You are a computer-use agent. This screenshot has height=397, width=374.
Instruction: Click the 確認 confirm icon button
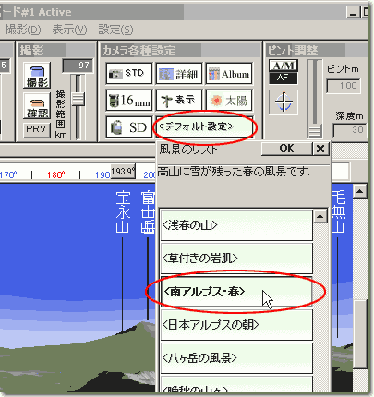(x=37, y=106)
